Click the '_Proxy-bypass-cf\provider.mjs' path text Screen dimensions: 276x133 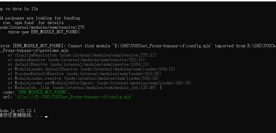pyautogui.click(x=34, y=50)
